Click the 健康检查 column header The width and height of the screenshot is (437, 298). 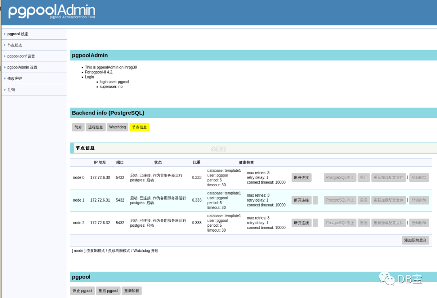click(x=246, y=162)
